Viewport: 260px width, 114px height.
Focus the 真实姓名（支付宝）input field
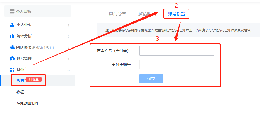tap(177, 51)
